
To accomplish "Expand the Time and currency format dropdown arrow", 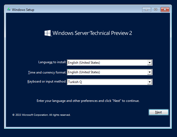I will coord(150,72).
